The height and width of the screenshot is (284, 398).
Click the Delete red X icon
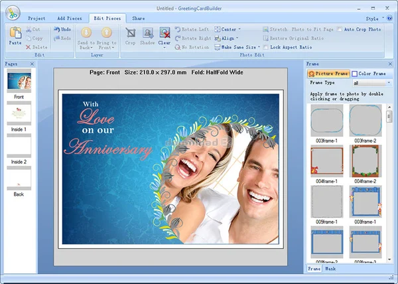28,47
